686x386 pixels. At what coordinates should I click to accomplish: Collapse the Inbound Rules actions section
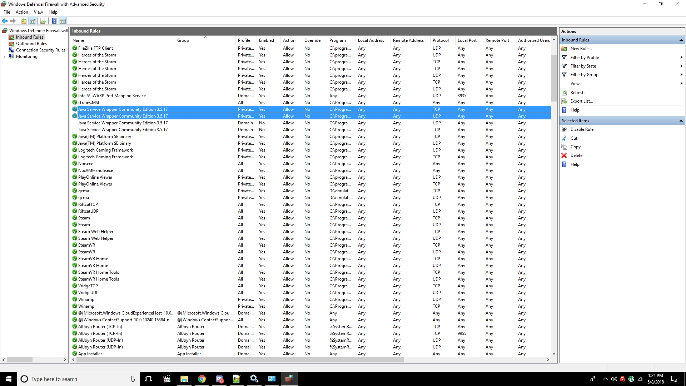pyautogui.click(x=681, y=40)
